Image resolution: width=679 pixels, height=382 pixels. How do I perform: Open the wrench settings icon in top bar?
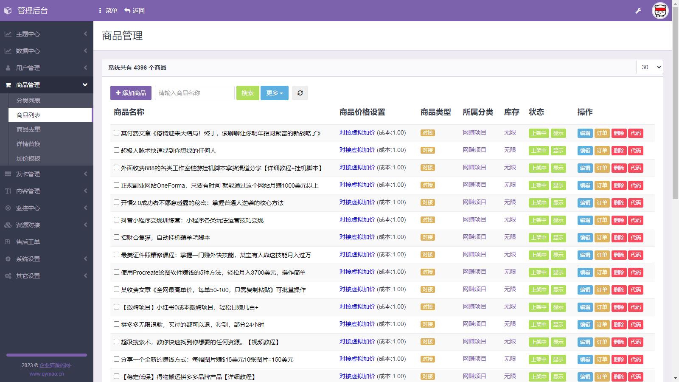[x=637, y=11]
